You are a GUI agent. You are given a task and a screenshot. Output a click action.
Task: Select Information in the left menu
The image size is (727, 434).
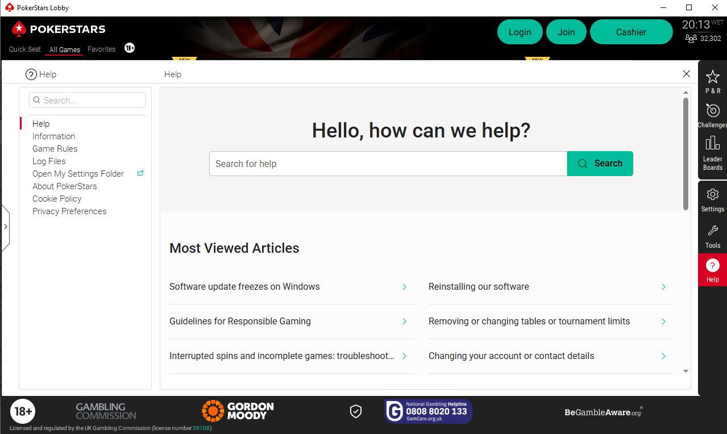pyautogui.click(x=54, y=136)
